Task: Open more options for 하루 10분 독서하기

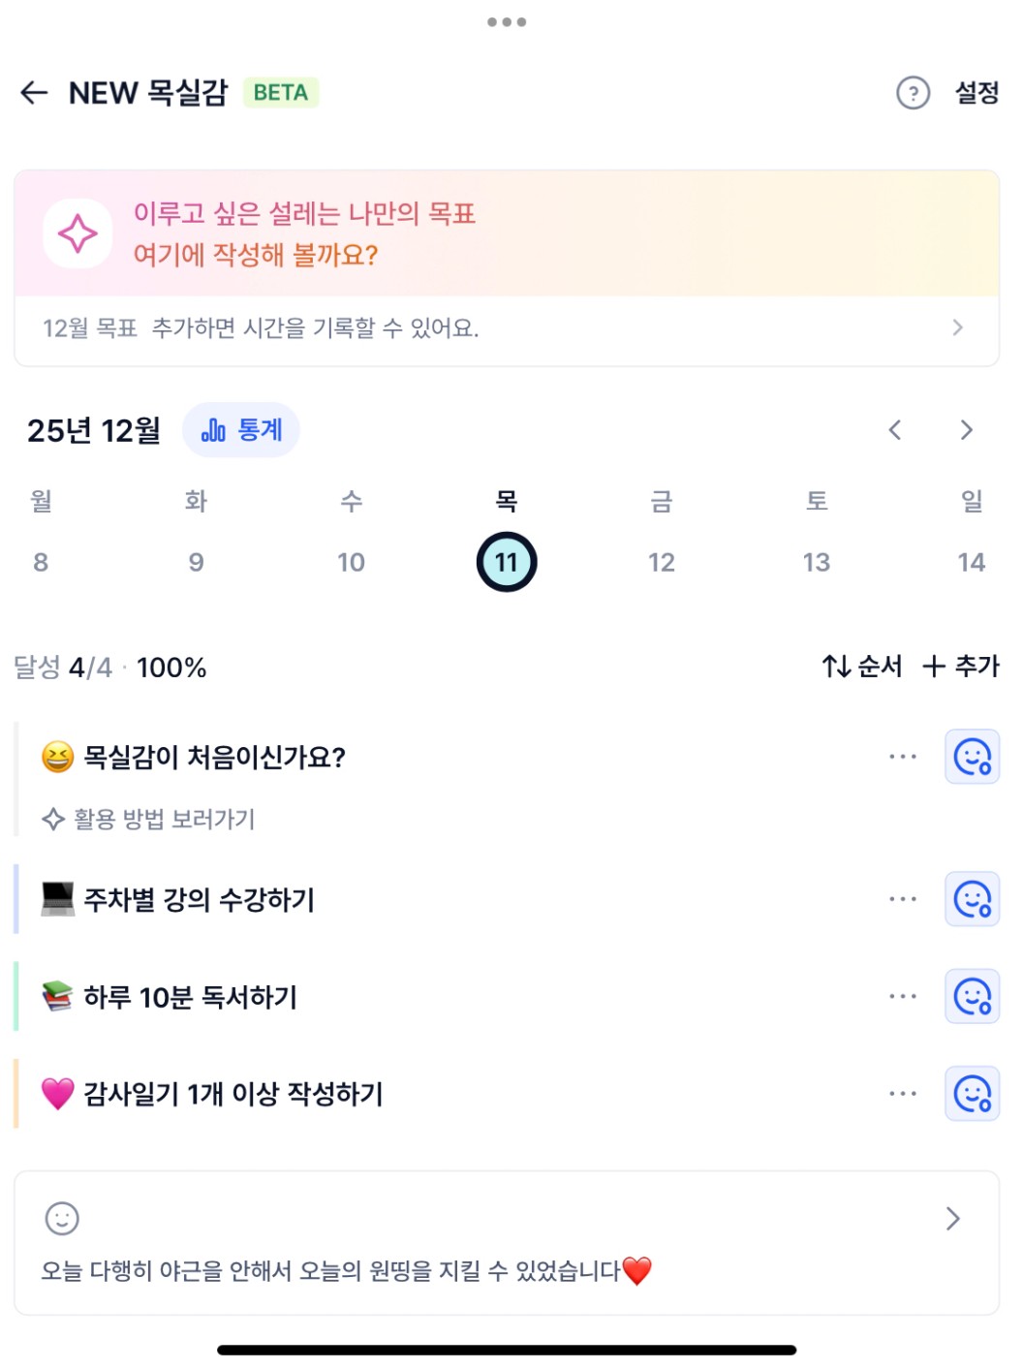Action: [902, 996]
